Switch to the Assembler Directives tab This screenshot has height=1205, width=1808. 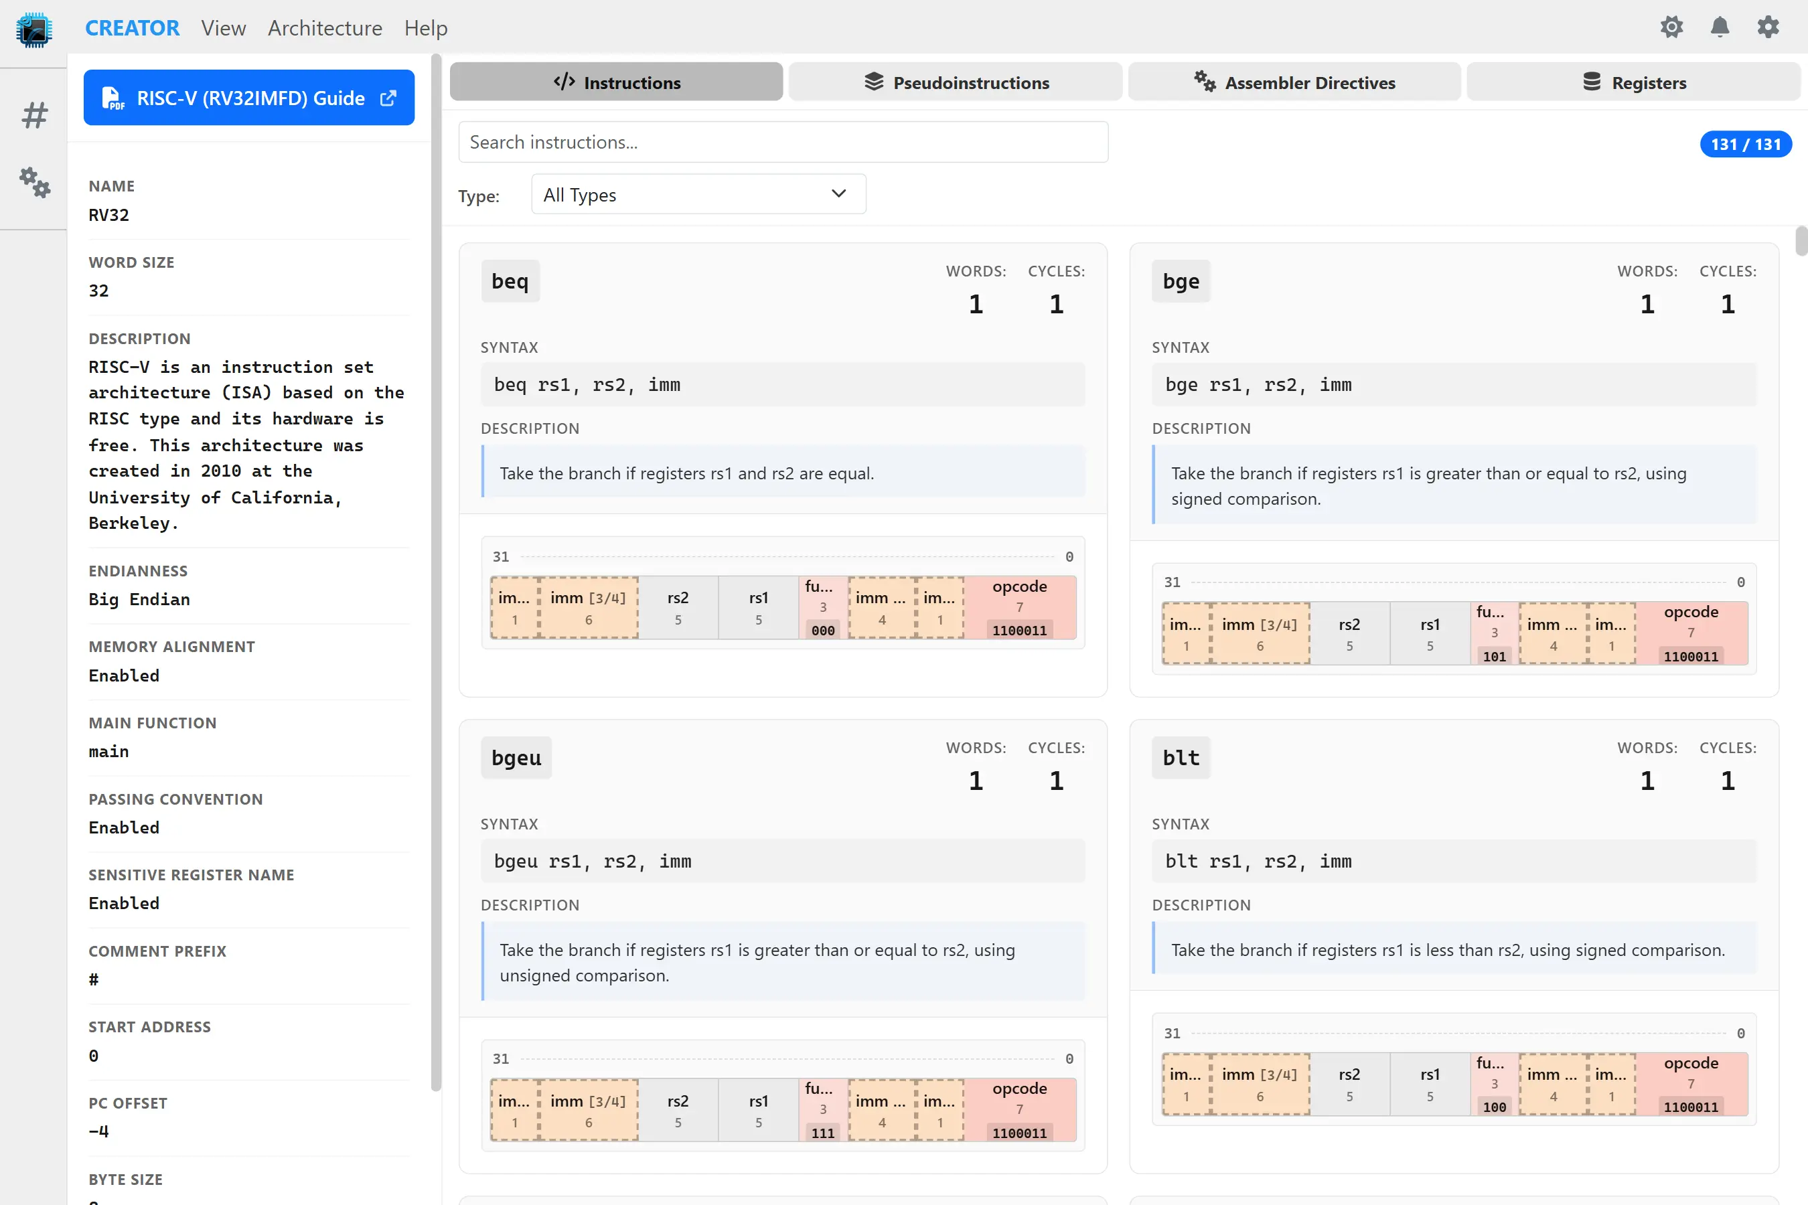pyautogui.click(x=1294, y=82)
